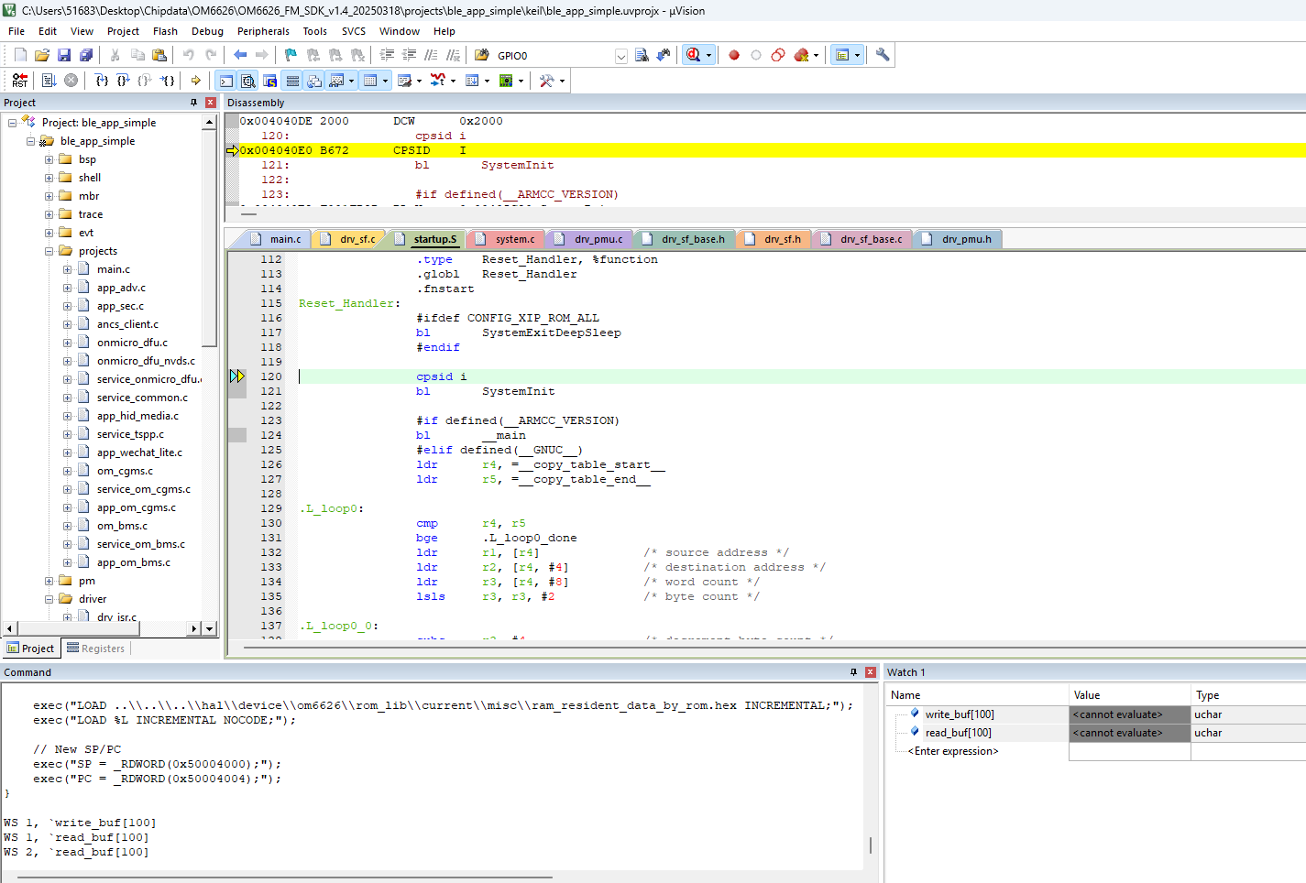Click the breakpoint margin at line 124
1306x883 pixels.
tap(237, 435)
